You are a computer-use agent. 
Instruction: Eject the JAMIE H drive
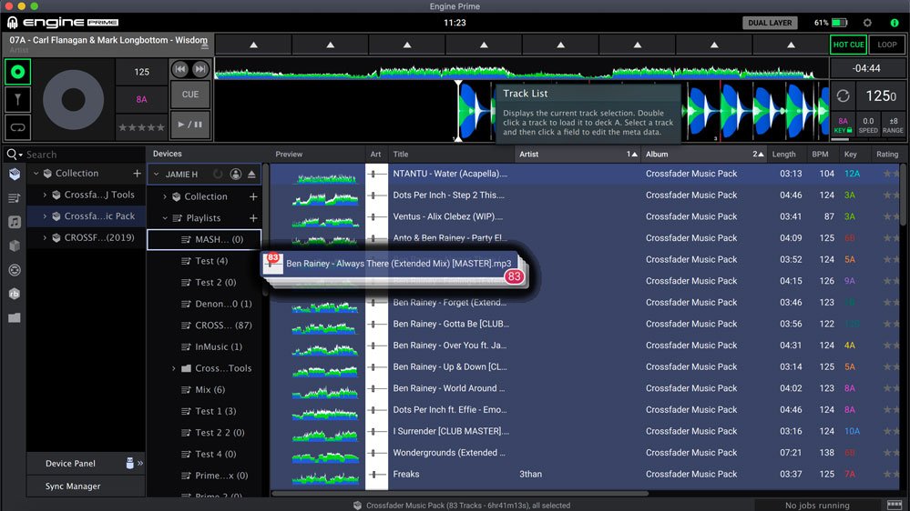(x=252, y=174)
